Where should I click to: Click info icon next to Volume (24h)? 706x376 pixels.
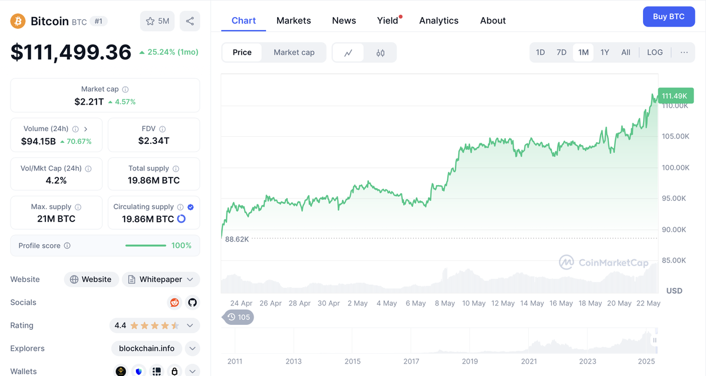[75, 129]
